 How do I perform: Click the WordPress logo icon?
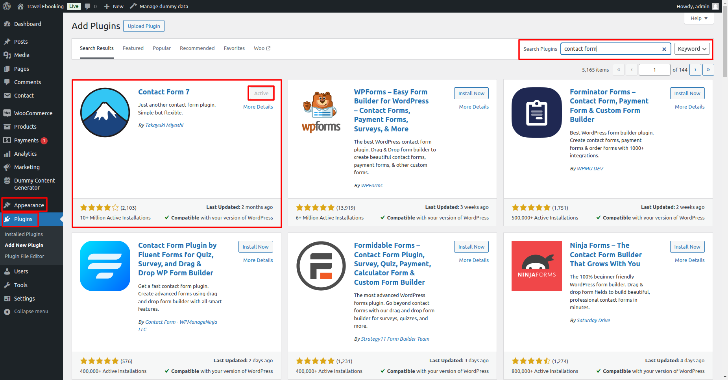7,6
